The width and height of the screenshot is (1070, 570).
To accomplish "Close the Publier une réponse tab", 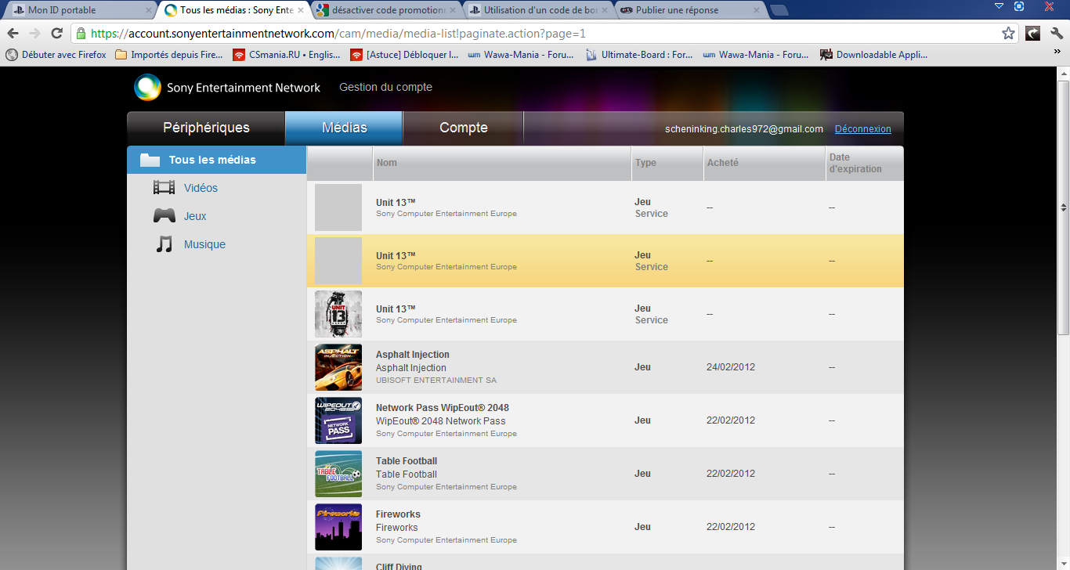I will pyautogui.click(x=757, y=11).
